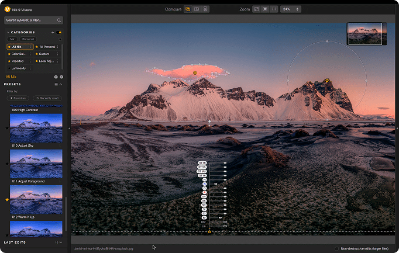
Task: Switch to split preview compare mode
Action: click(x=197, y=9)
